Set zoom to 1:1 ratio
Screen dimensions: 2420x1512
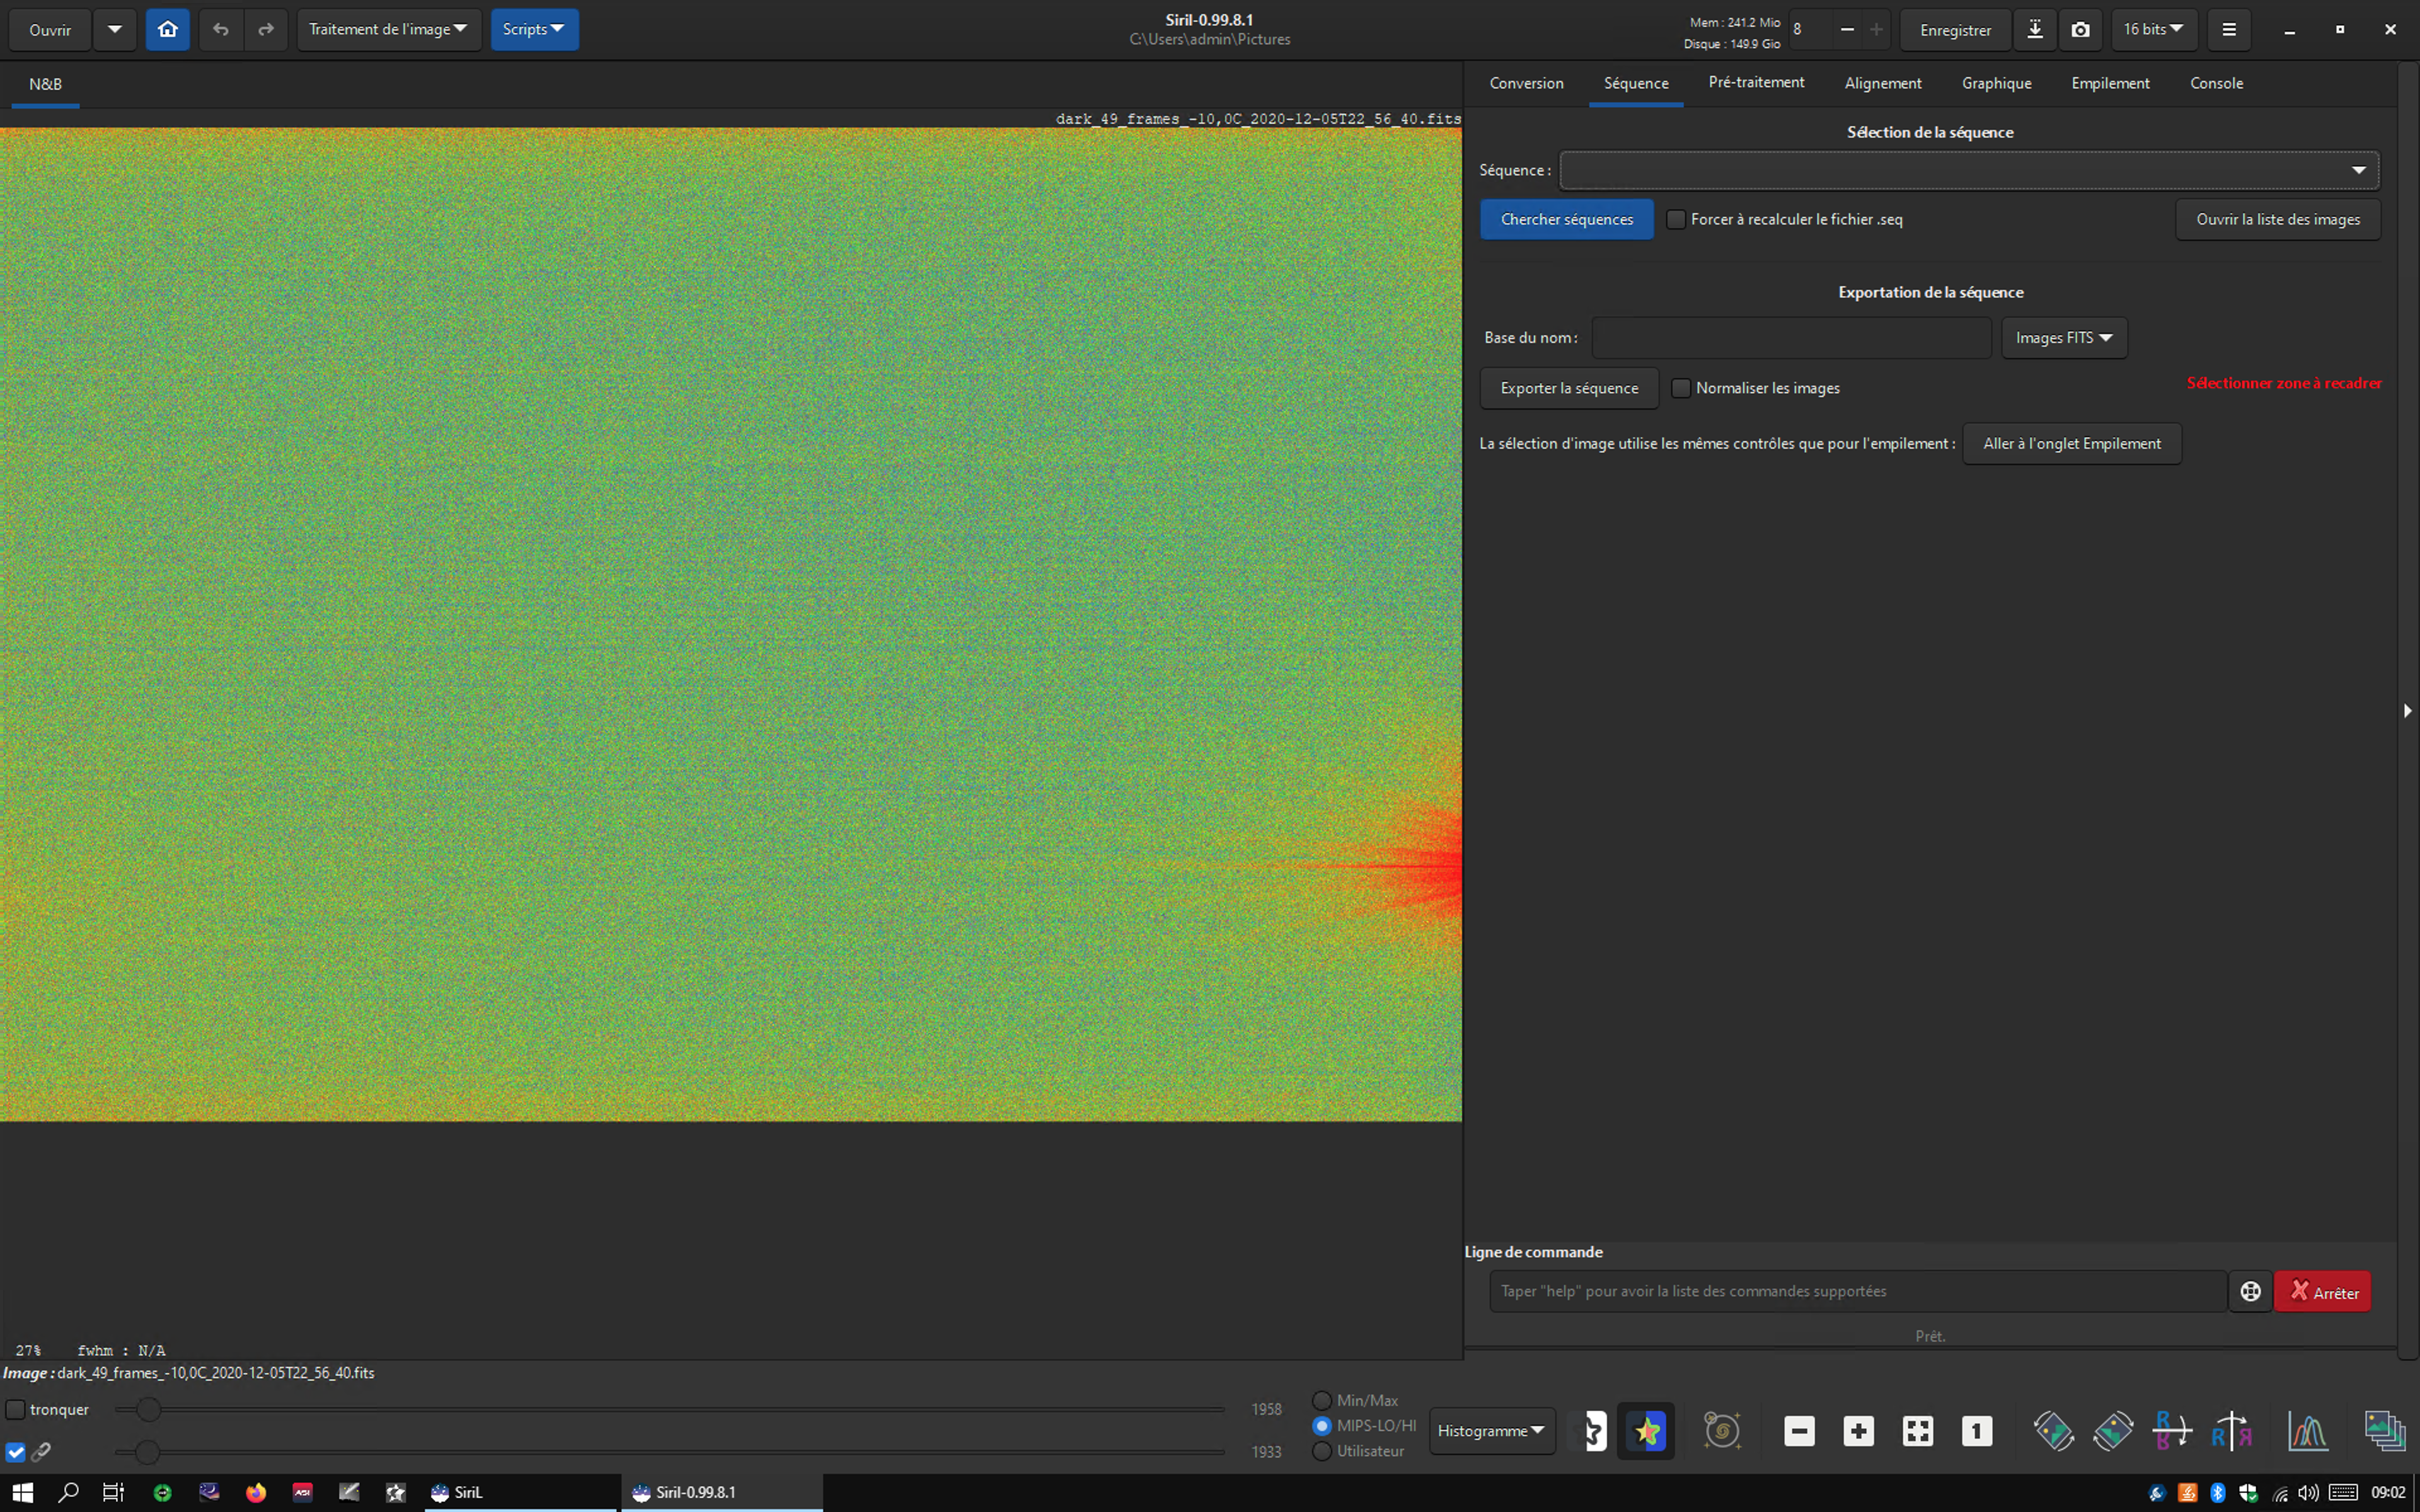(1976, 1431)
